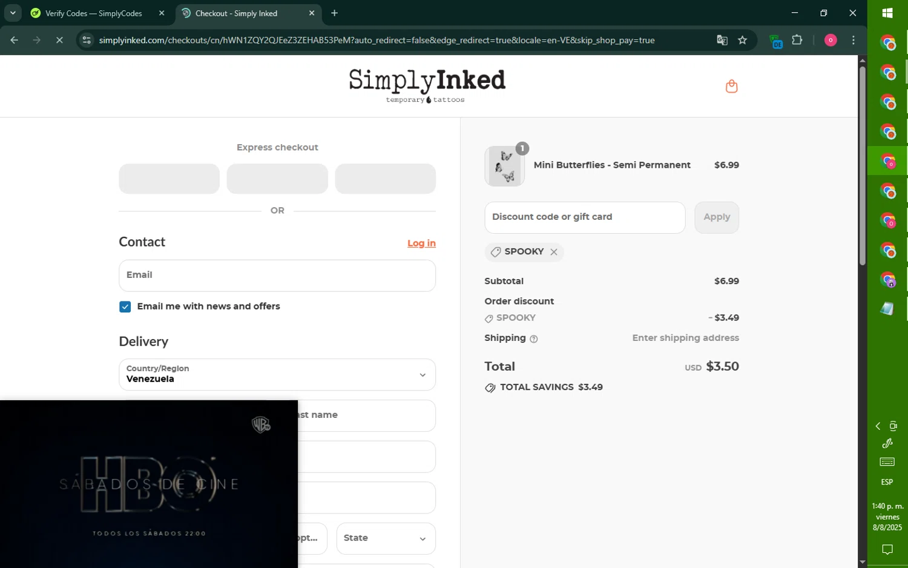Click the shipping help question-mark icon
This screenshot has width=908, height=568.
click(x=533, y=339)
